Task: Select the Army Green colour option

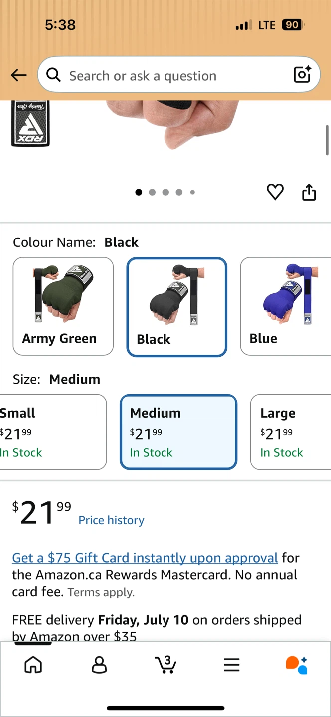Action: coord(63,306)
